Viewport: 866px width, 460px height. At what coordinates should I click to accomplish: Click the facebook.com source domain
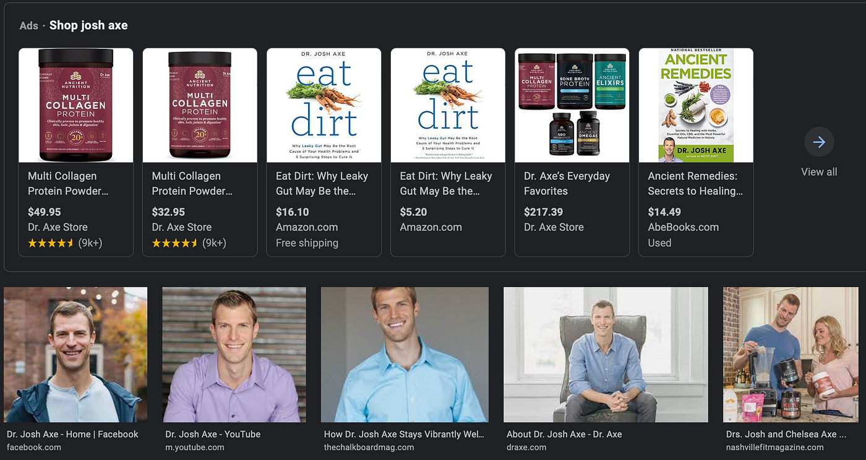pos(34,447)
